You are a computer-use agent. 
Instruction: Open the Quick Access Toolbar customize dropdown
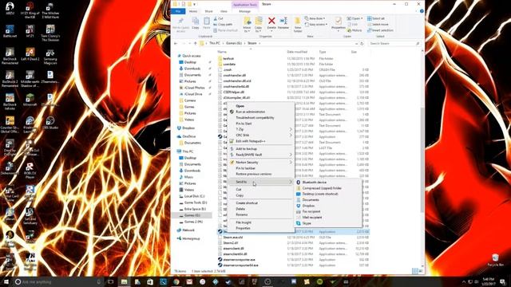point(195,4)
